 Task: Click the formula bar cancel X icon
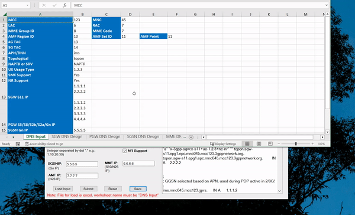44,5
